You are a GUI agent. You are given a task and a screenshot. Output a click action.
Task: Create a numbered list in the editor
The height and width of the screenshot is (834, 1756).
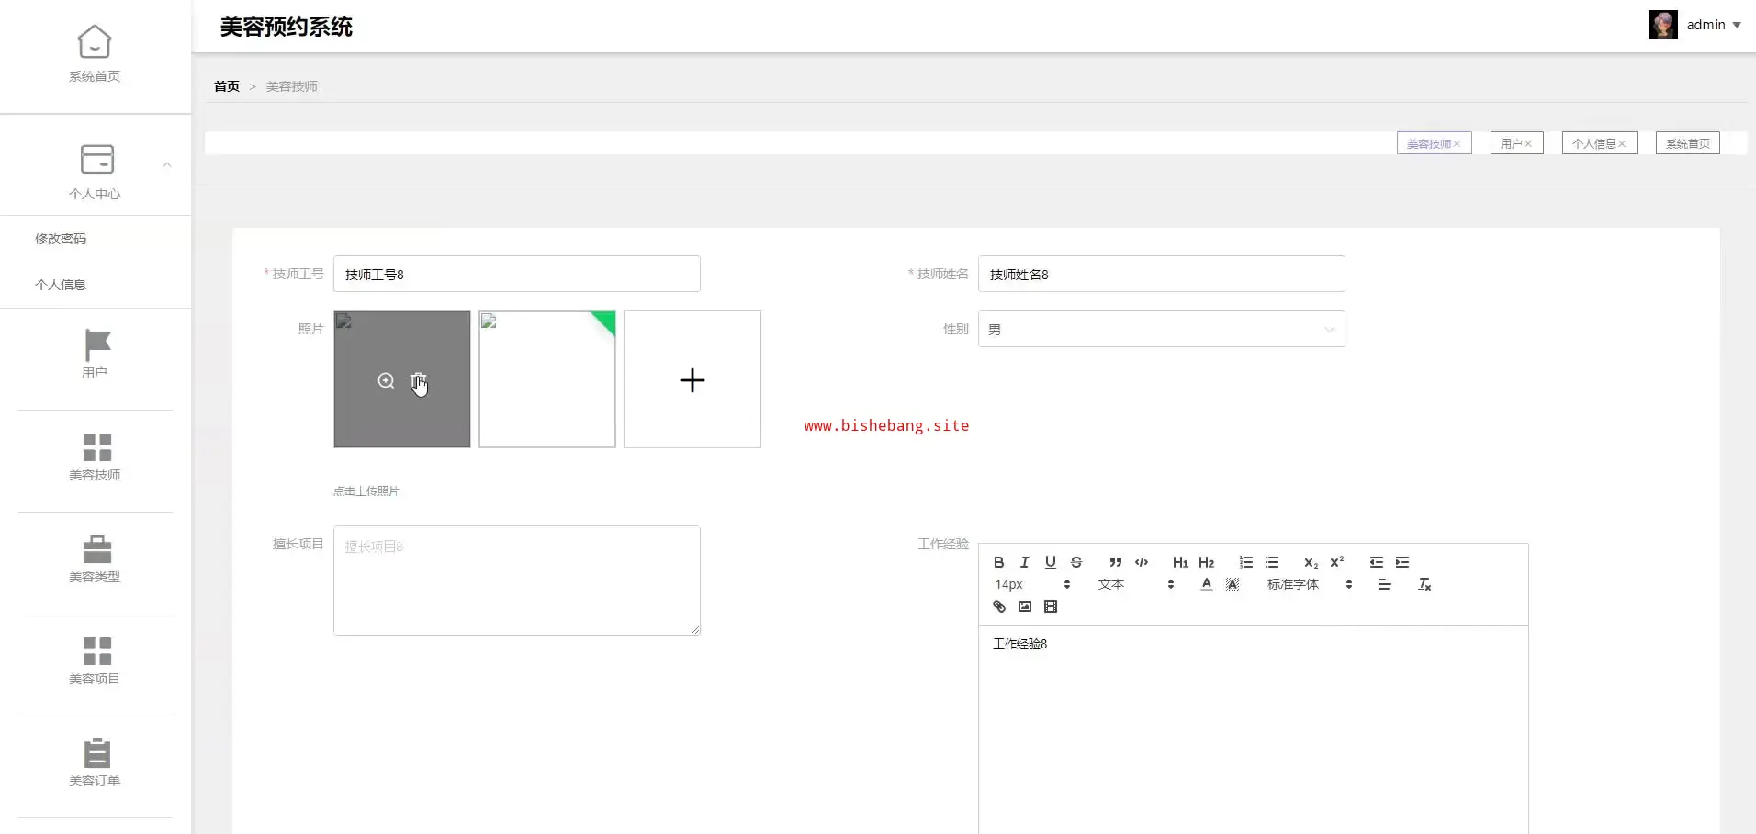(x=1246, y=562)
